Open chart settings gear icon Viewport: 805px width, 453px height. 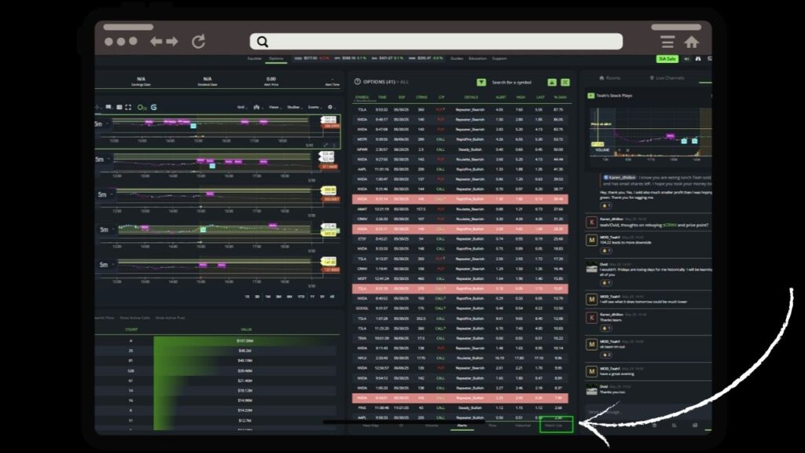(331, 107)
